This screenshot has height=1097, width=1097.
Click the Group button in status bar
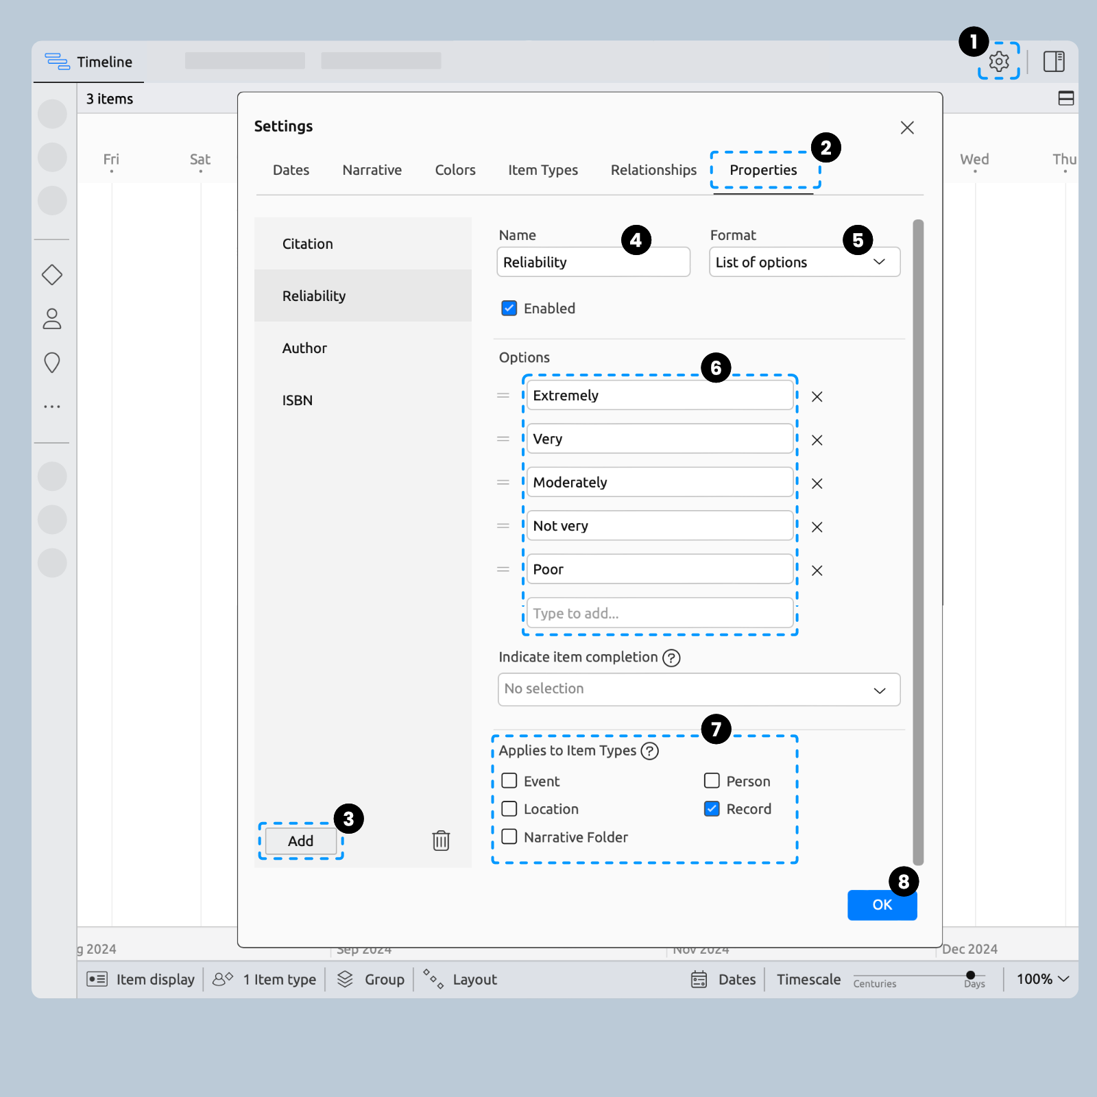coord(371,979)
